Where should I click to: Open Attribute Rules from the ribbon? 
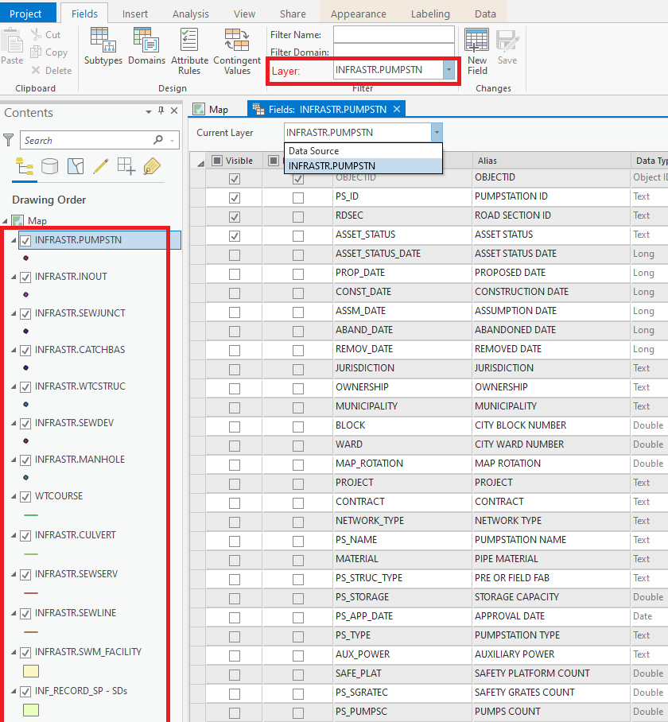click(x=189, y=50)
